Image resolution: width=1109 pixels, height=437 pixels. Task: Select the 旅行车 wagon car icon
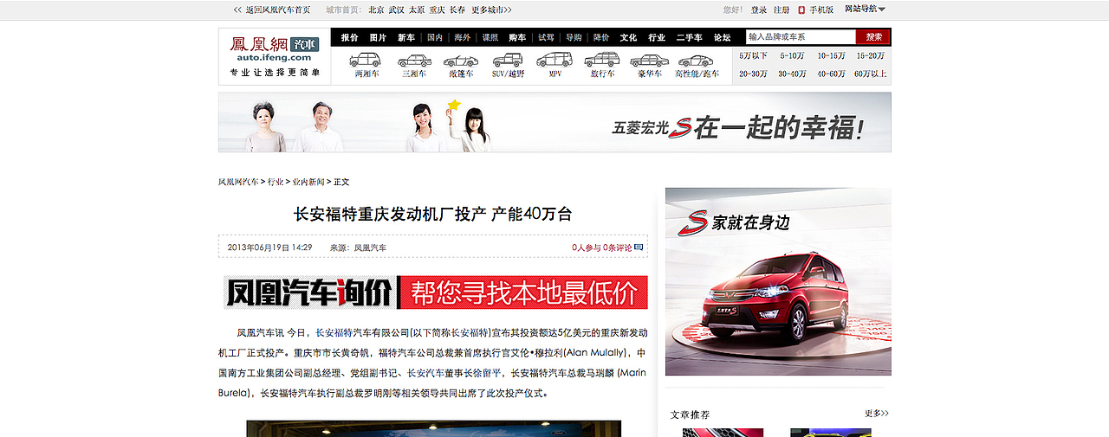pos(602,61)
